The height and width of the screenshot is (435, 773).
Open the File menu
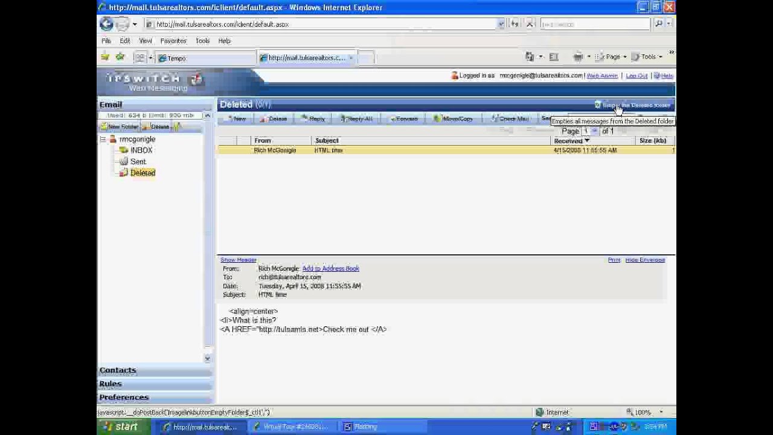point(106,41)
